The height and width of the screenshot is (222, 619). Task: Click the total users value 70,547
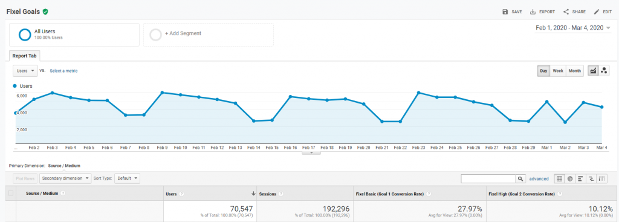click(x=241, y=209)
